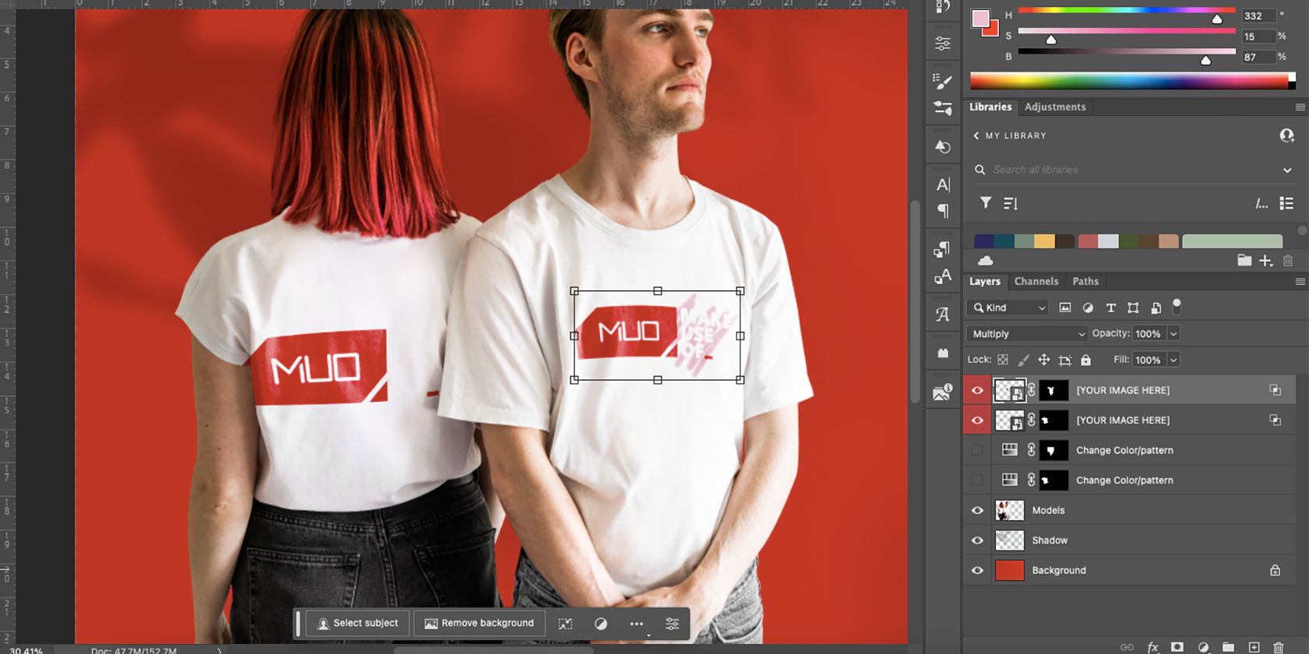The width and height of the screenshot is (1309, 654).
Task: Open the Paragraph panel icon
Action: (943, 211)
